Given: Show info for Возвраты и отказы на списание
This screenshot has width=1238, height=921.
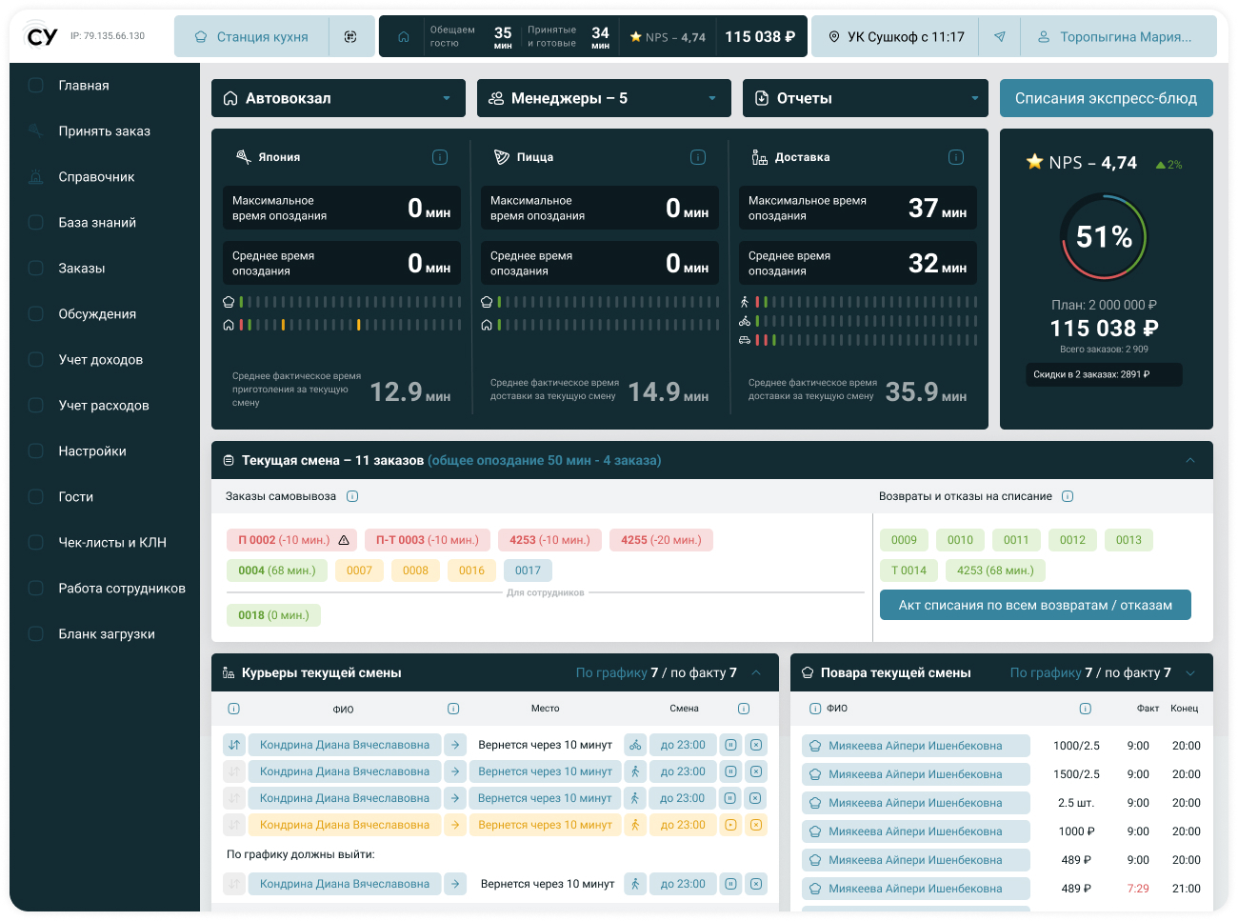Looking at the screenshot, I should click(1068, 496).
